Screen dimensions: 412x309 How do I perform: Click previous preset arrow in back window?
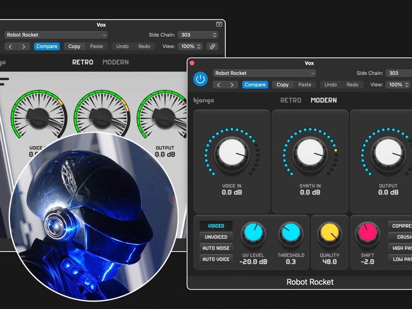point(10,46)
